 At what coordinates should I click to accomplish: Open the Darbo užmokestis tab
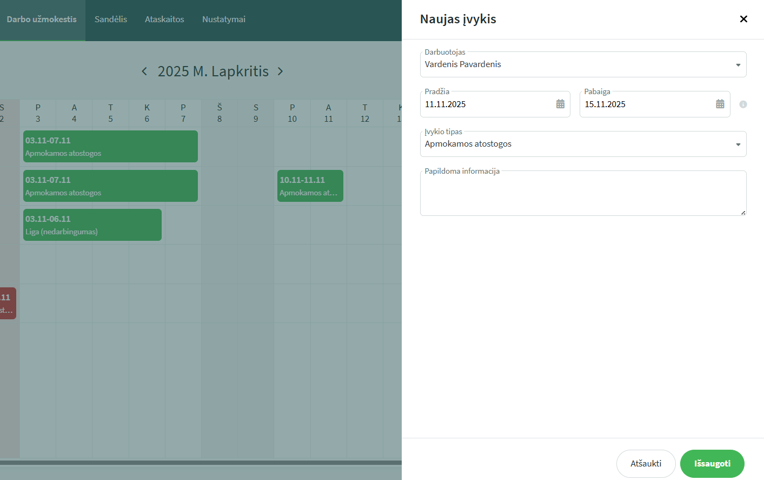42,19
